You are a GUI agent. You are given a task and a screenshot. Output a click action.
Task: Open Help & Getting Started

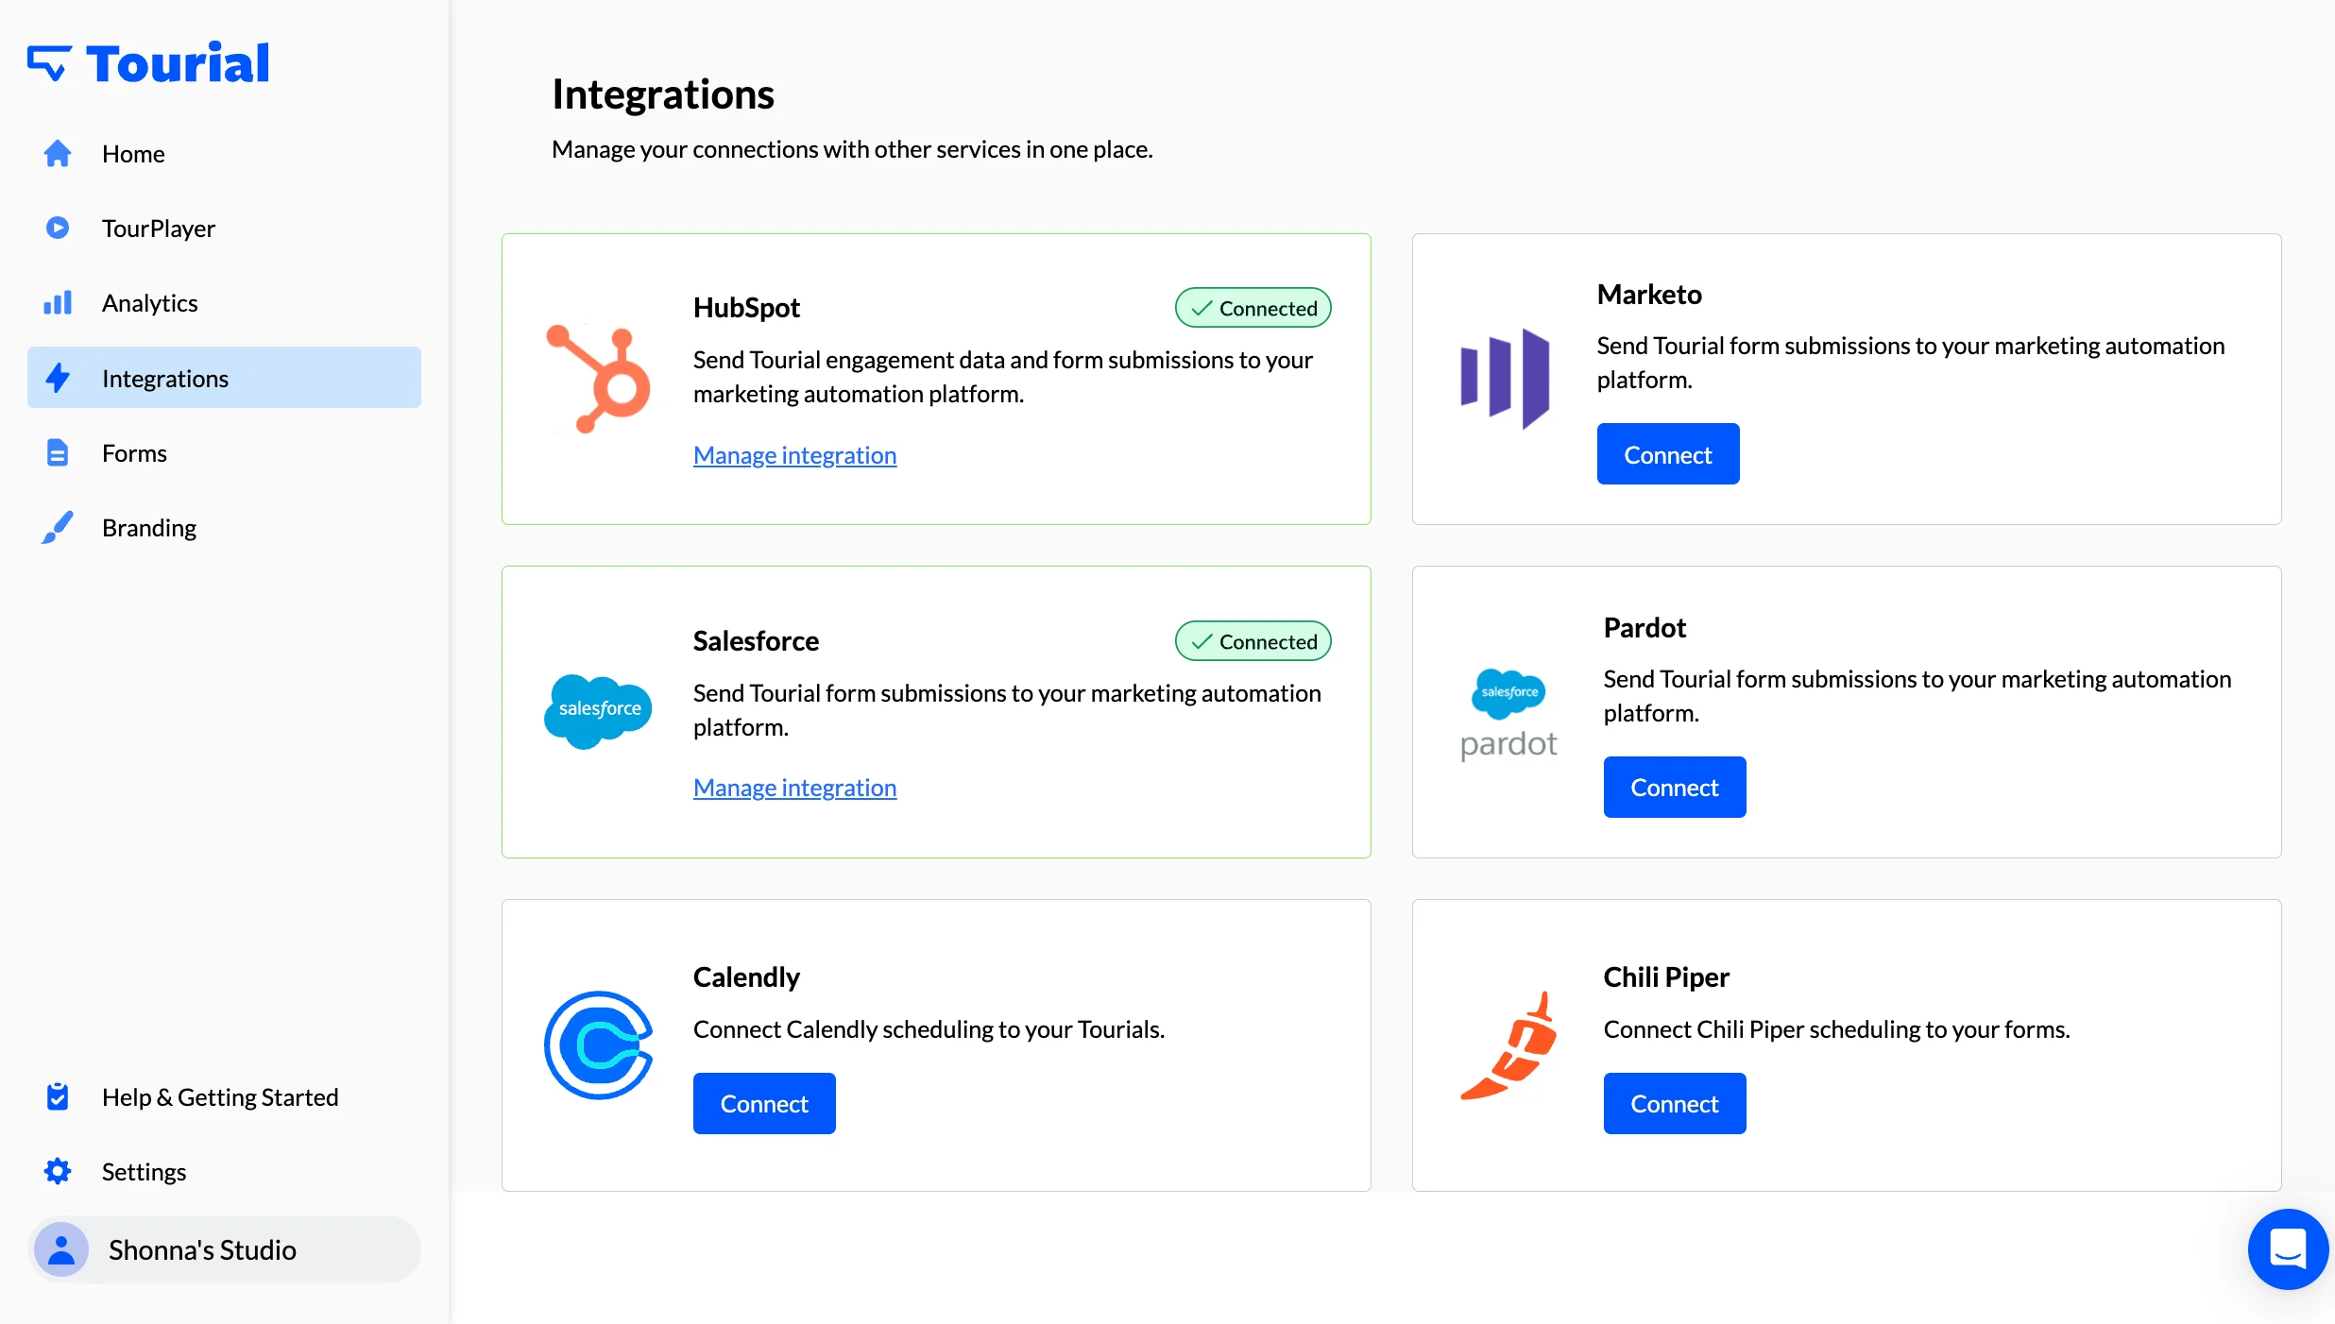tap(224, 1096)
